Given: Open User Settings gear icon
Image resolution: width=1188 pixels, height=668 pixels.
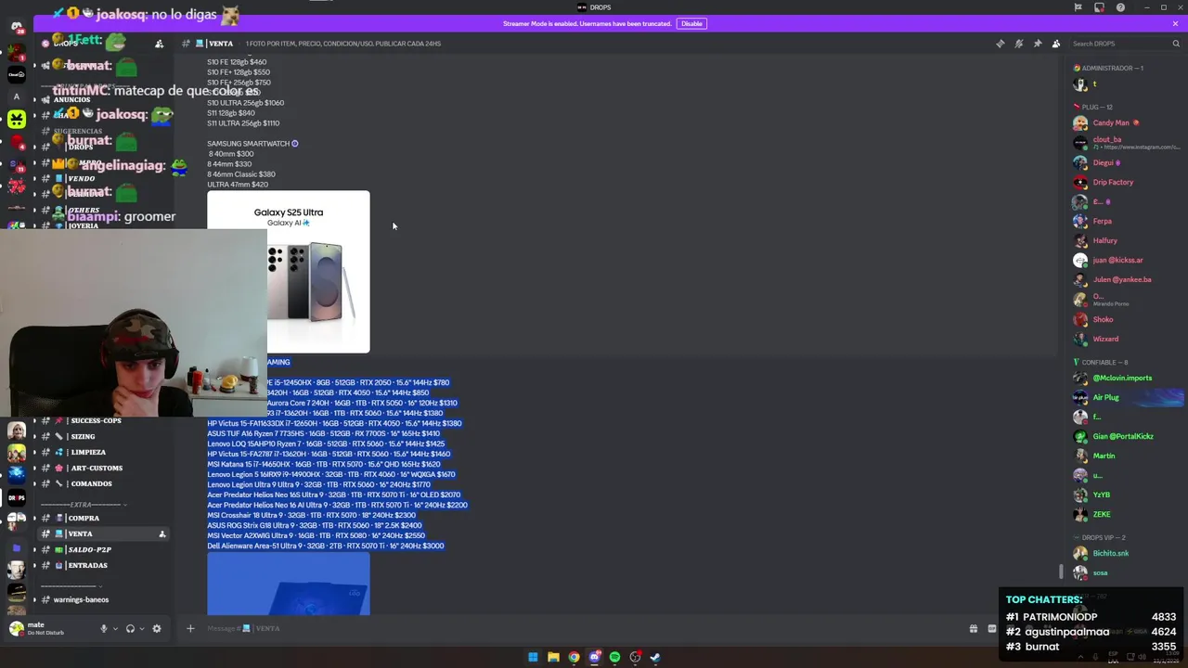Looking at the screenshot, I should tap(157, 628).
